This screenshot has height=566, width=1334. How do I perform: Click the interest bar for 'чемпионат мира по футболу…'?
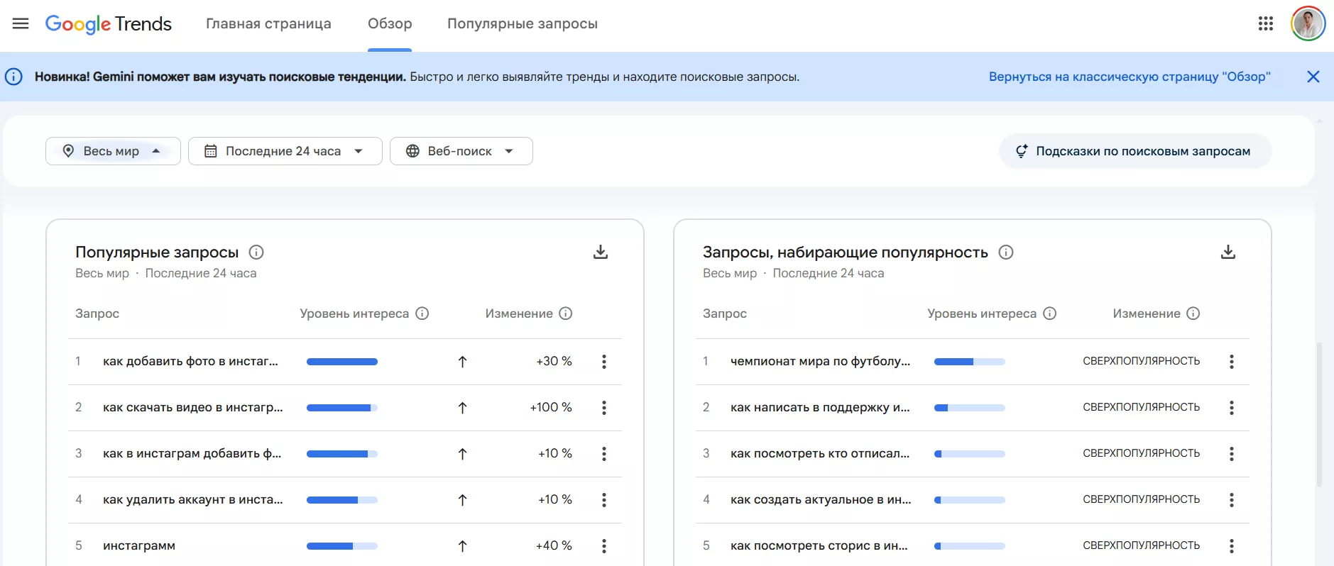coord(970,362)
